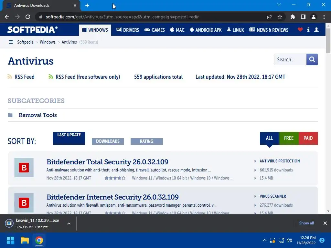This screenshot has height=248, width=331.
Task: Go back with the browser back arrow
Action: (x=7, y=17)
